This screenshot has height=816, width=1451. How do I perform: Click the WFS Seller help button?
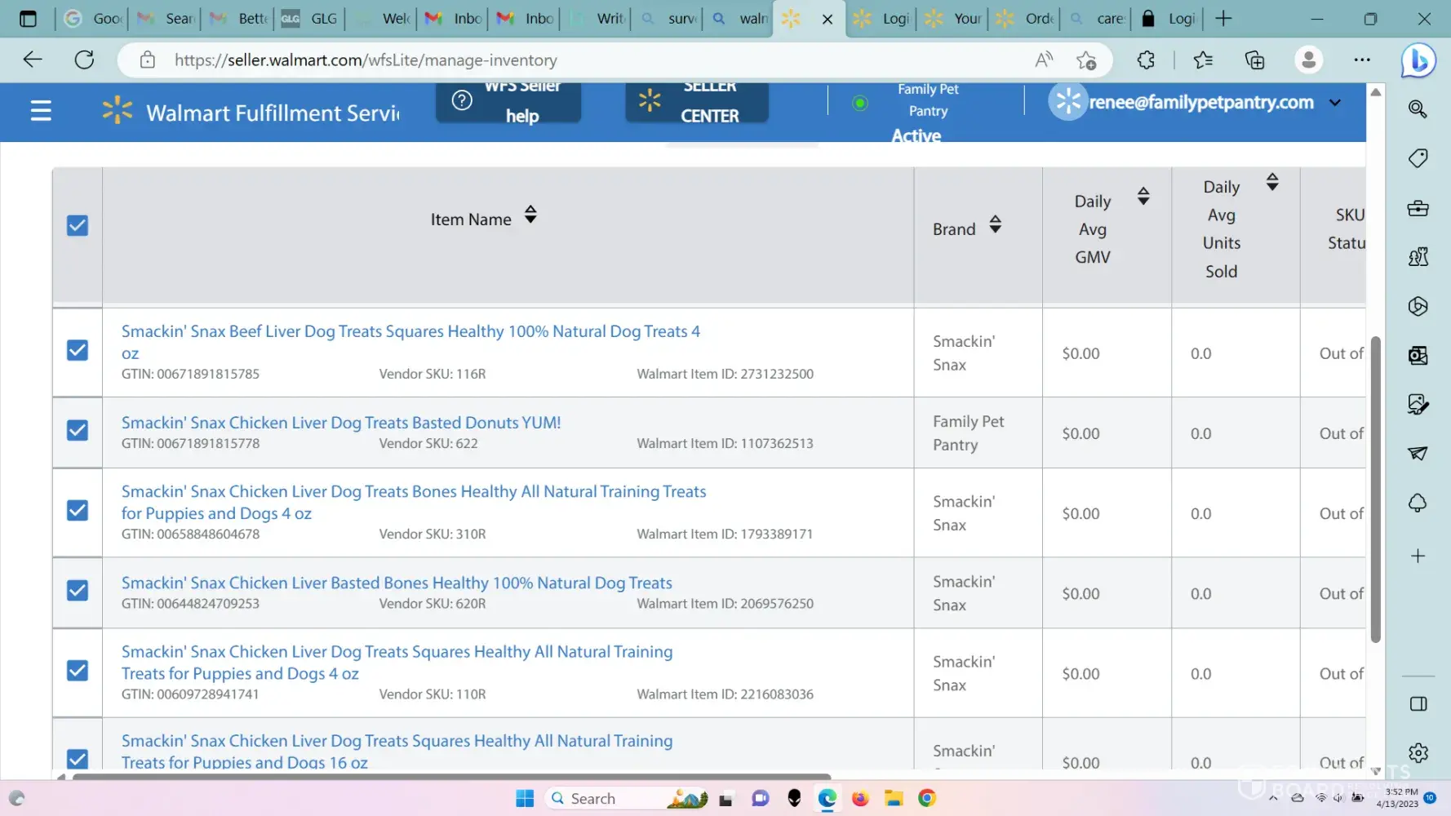pos(508,102)
